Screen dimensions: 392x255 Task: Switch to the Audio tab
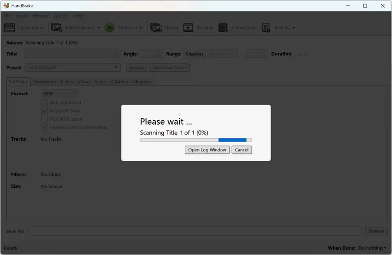(x=100, y=82)
